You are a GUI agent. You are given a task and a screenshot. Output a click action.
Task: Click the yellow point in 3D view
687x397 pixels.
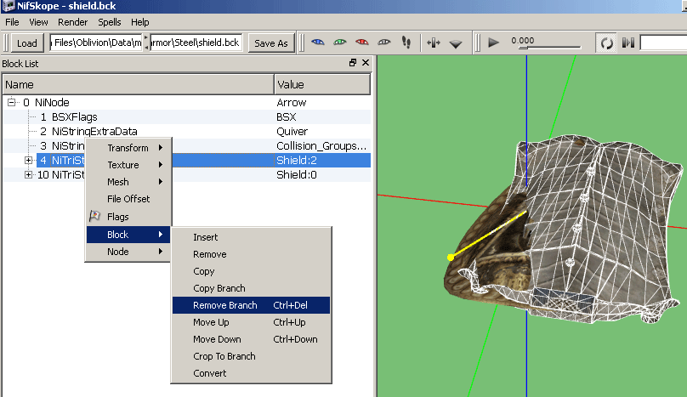coord(451,258)
